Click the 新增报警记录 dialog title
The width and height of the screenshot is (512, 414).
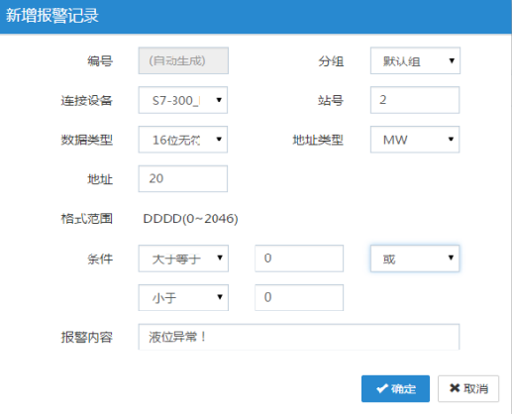click(52, 16)
